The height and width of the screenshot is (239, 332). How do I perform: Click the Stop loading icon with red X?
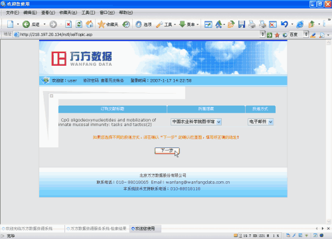click(68, 24)
